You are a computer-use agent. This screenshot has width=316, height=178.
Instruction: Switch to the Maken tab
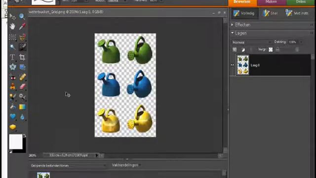272,2
